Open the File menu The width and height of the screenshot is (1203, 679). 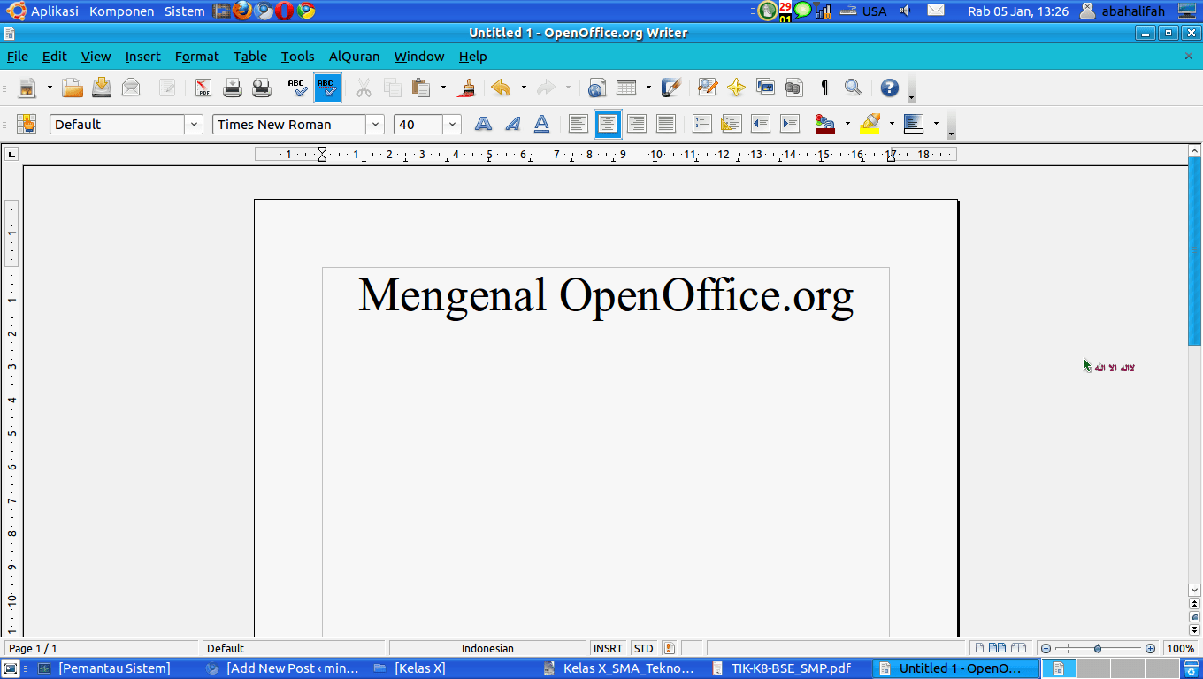[x=18, y=57]
